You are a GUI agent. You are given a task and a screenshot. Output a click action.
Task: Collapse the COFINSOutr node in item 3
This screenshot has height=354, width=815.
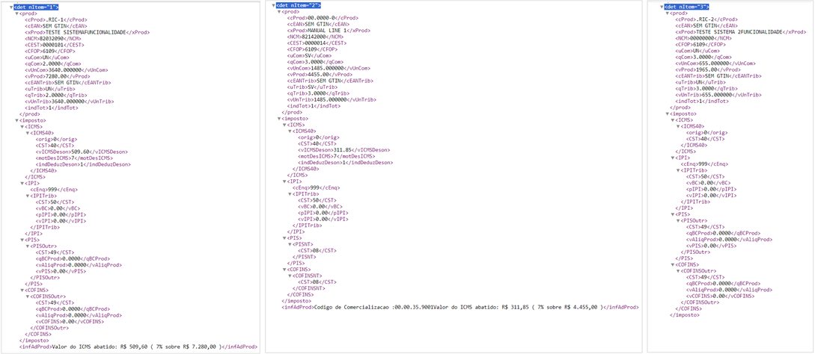pos(678,270)
